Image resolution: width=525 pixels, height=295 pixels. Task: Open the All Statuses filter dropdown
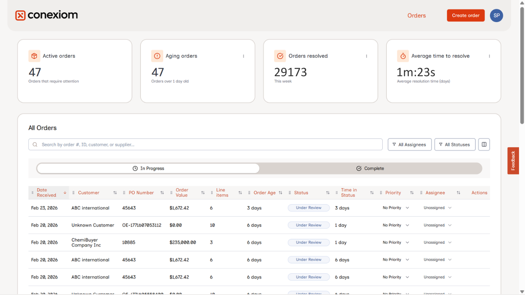point(454,145)
